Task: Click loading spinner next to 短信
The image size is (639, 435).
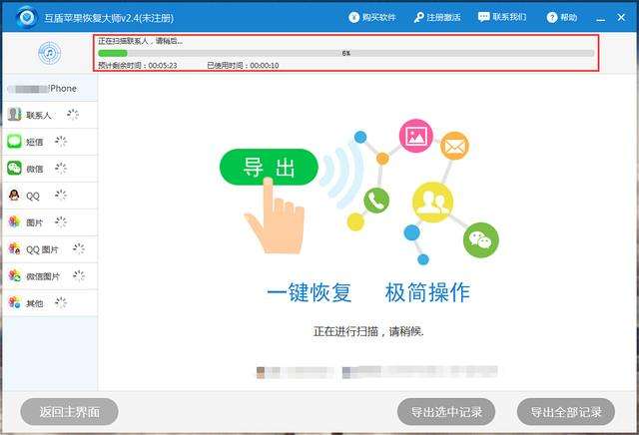Action: (x=61, y=142)
